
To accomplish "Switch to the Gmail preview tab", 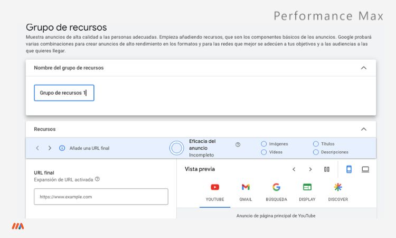I will 246,192.
